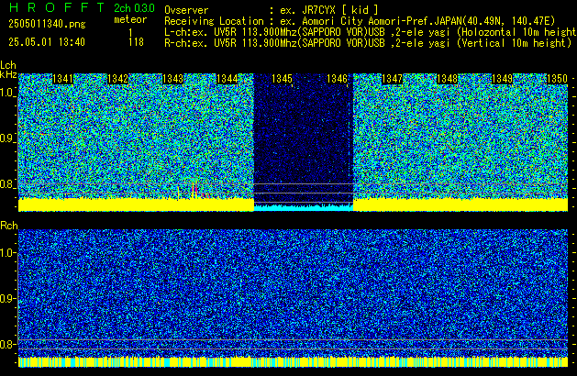
Task: Click the date stamp 25.05.01 13:40
Action: [x=47, y=42]
